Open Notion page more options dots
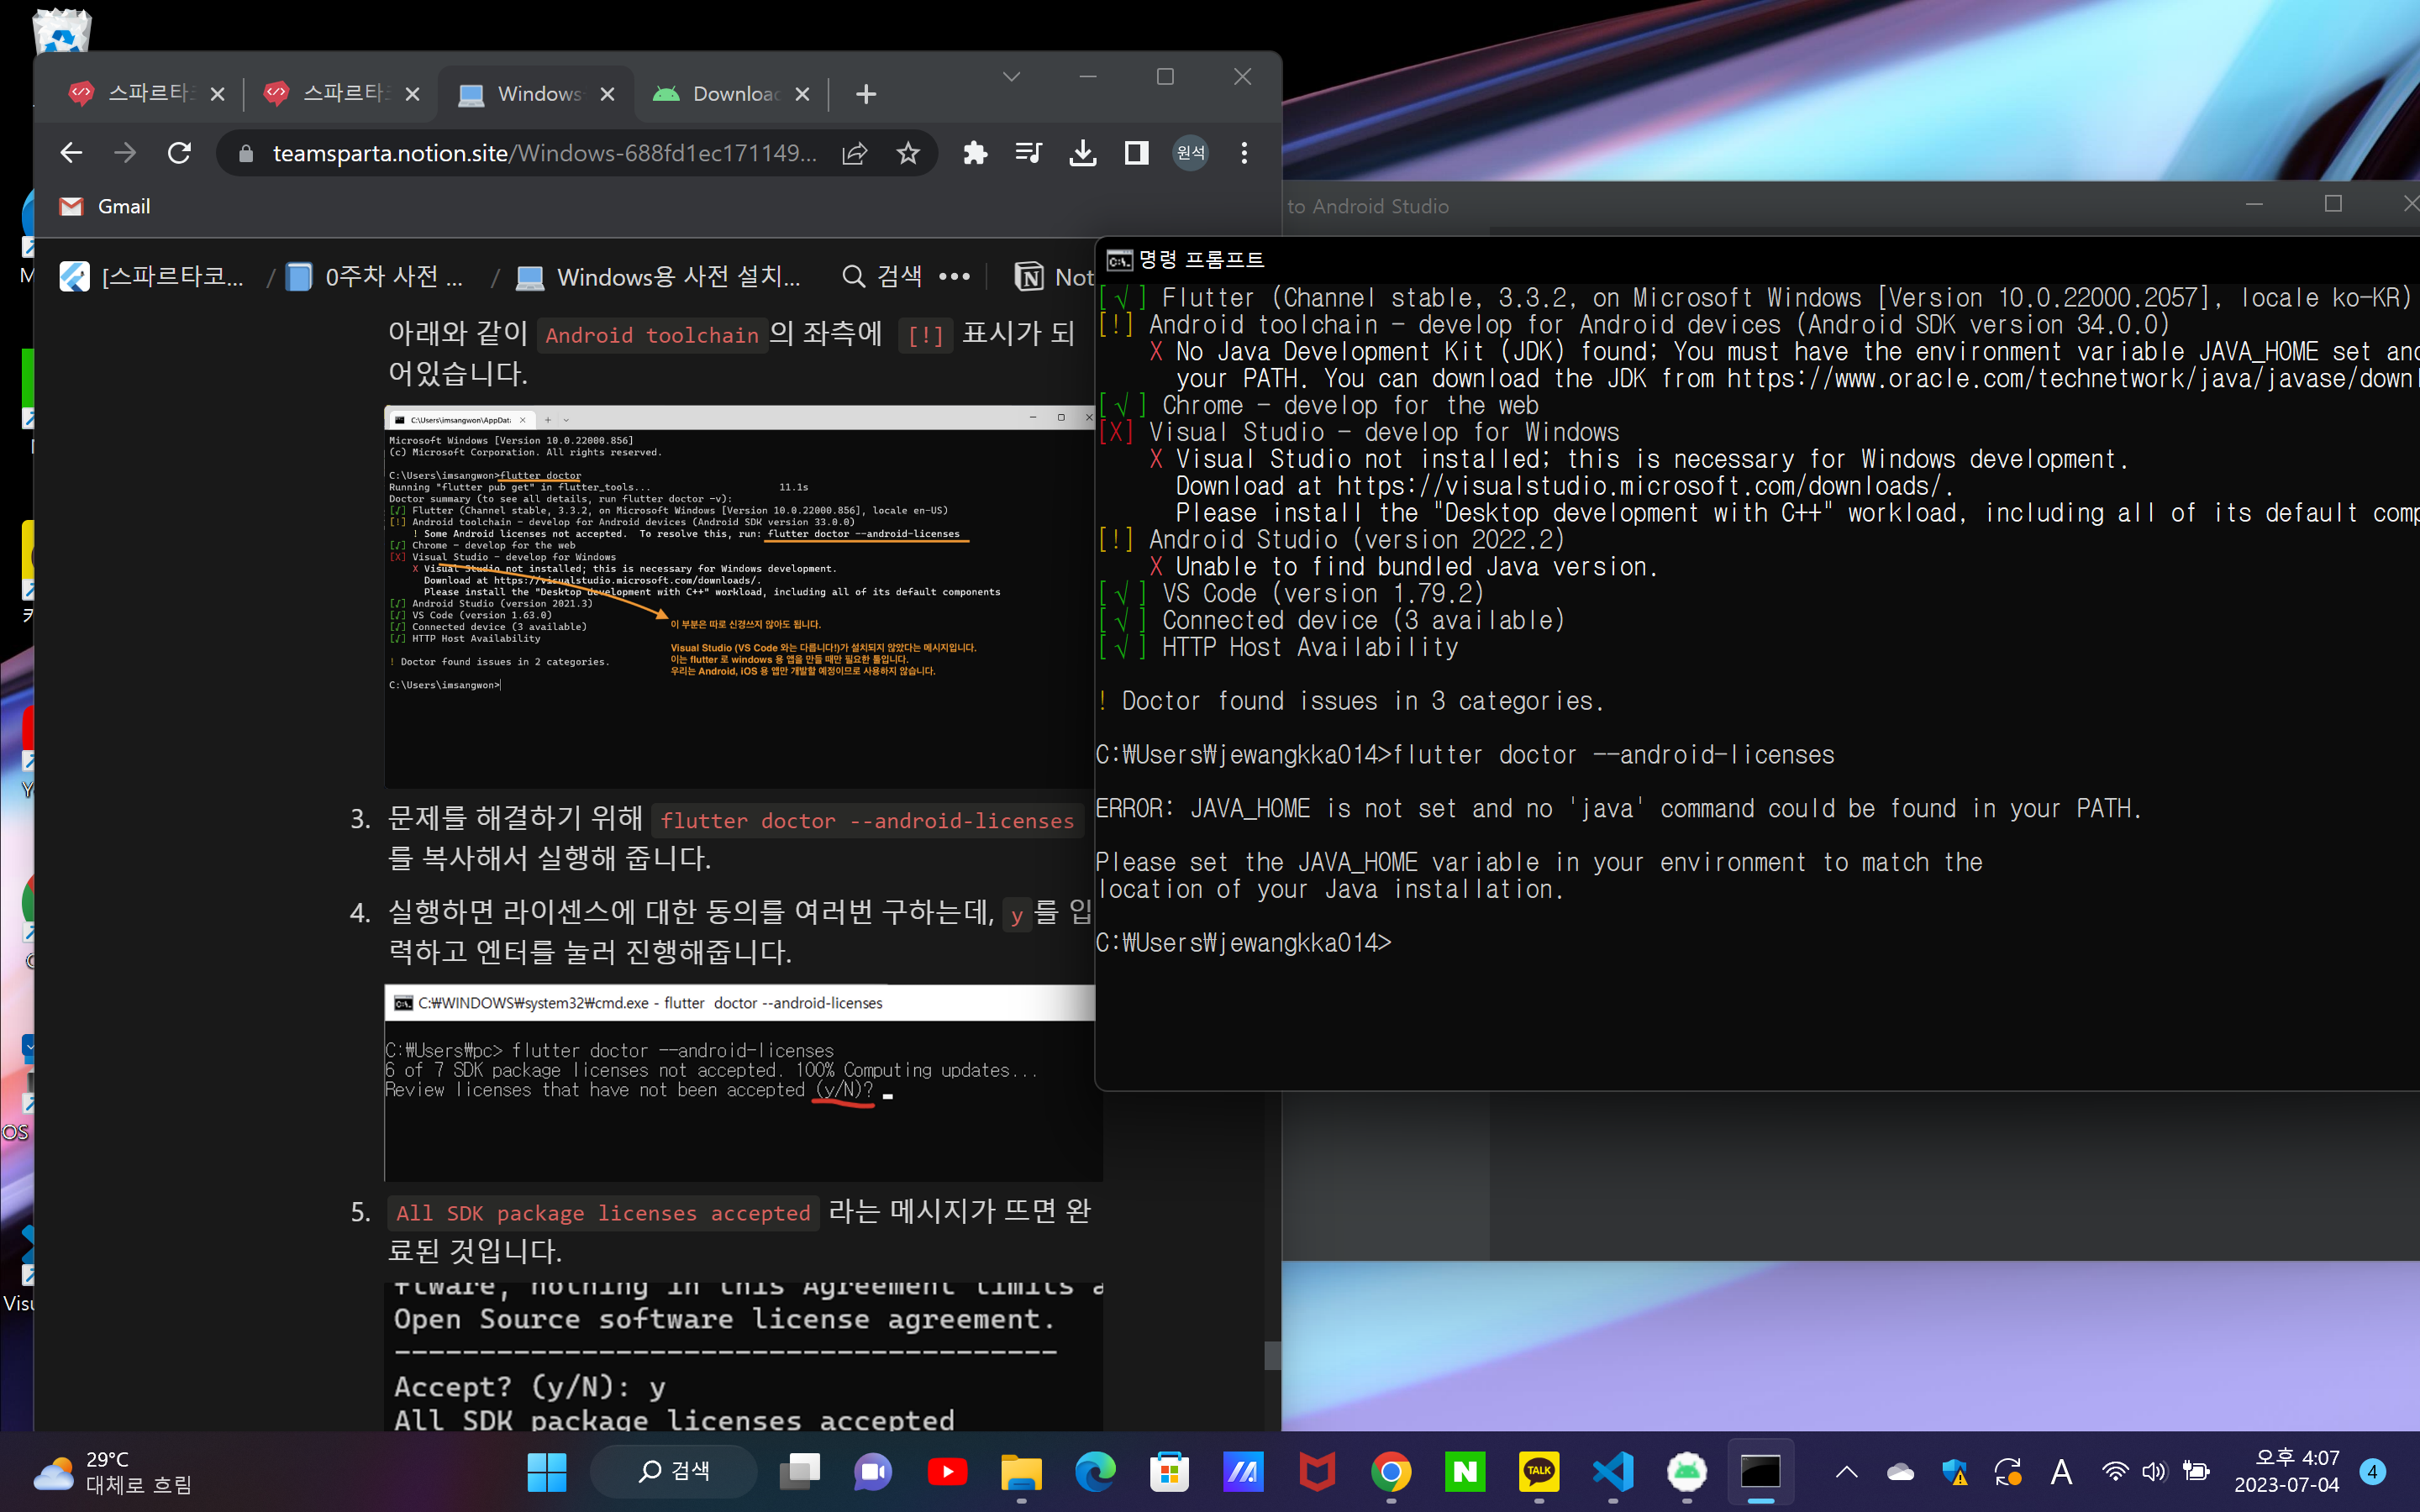Screen dimensions: 2420x1512 (x=954, y=277)
